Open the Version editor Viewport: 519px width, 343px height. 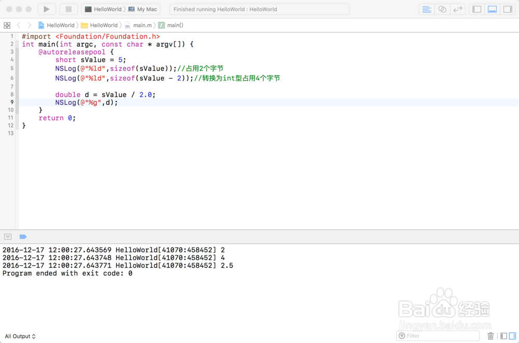(458, 9)
